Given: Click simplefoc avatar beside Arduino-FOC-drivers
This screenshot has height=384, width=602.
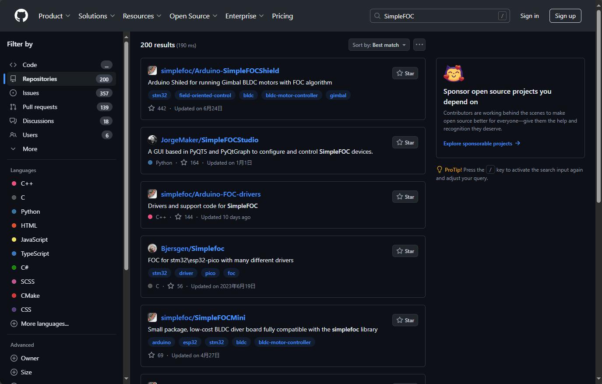Looking at the screenshot, I should [152, 194].
